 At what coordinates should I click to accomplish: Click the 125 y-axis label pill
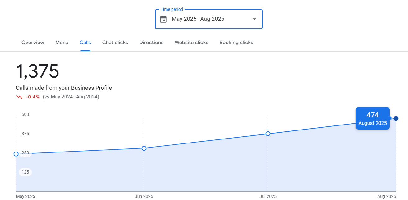pos(25,172)
